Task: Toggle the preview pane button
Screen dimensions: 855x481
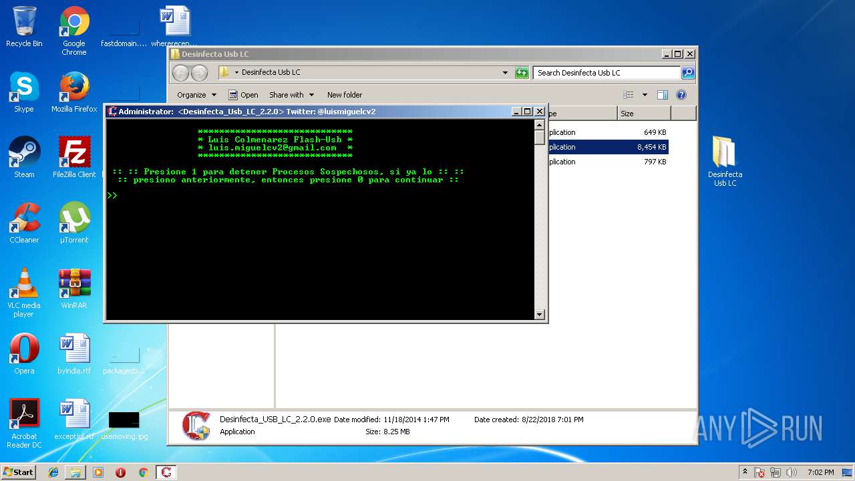Action: click(663, 95)
